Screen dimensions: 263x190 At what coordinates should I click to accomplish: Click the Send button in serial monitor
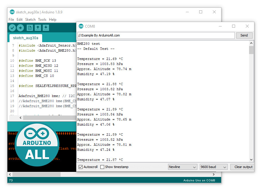tap(244, 35)
